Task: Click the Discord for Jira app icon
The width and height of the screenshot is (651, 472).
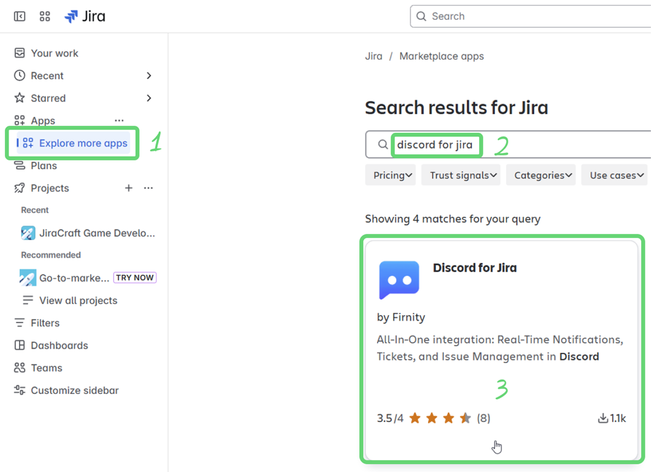Action: click(399, 280)
